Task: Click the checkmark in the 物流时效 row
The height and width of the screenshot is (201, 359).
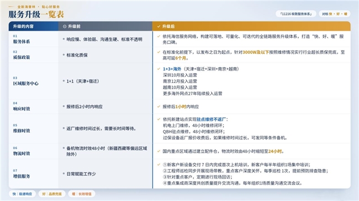Action: pos(159,151)
